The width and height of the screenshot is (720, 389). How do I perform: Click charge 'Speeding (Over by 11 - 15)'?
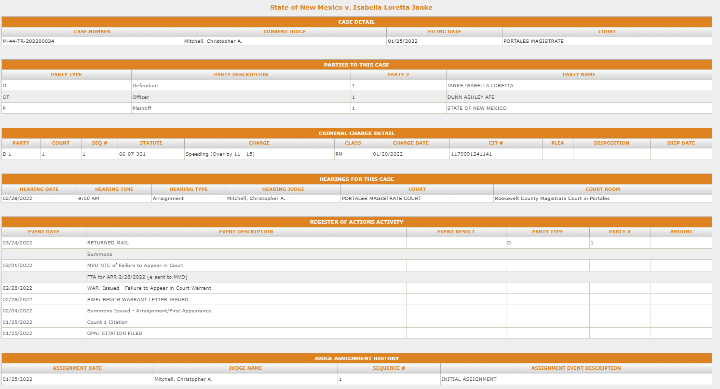(x=220, y=154)
